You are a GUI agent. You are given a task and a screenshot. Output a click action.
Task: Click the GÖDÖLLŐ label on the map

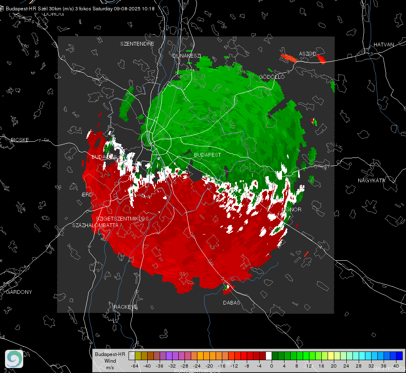[272, 77]
